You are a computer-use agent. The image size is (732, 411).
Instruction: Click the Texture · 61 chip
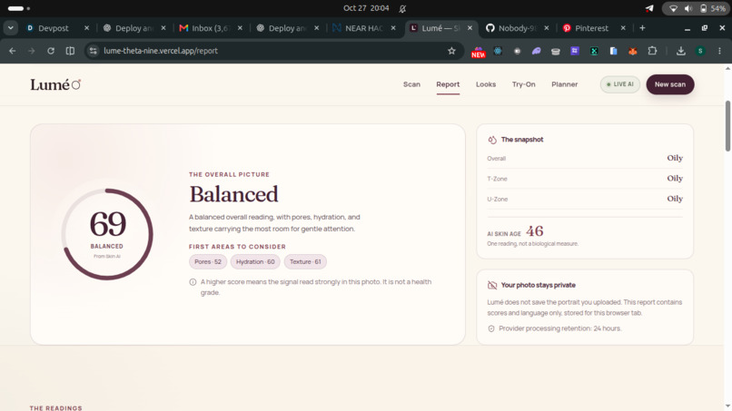tap(305, 261)
